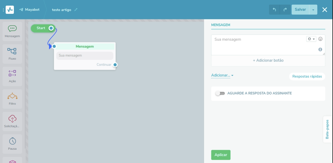Viewport: 333px width, 163px height.
Task: Close the flow editor with X
Action: pyautogui.click(x=325, y=10)
